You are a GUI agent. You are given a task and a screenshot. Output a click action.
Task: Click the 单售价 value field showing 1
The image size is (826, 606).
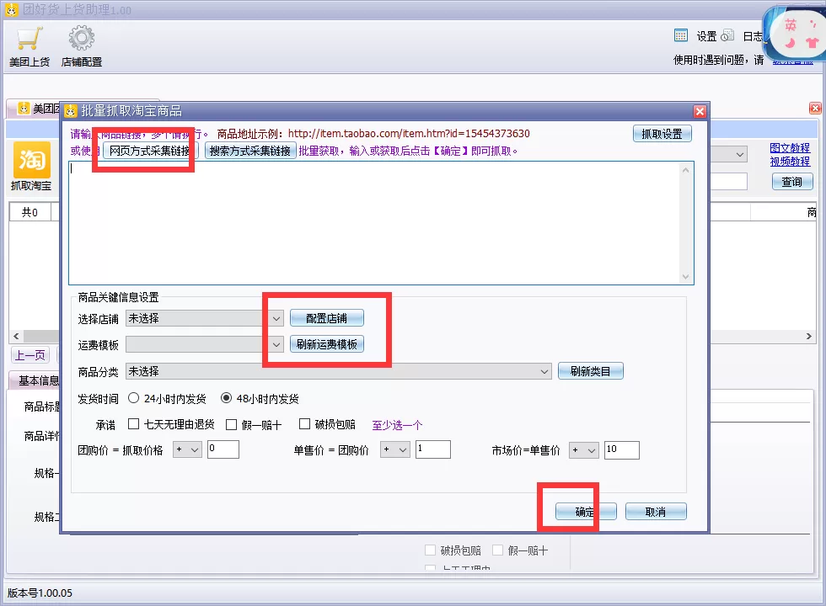click(433, 449)
